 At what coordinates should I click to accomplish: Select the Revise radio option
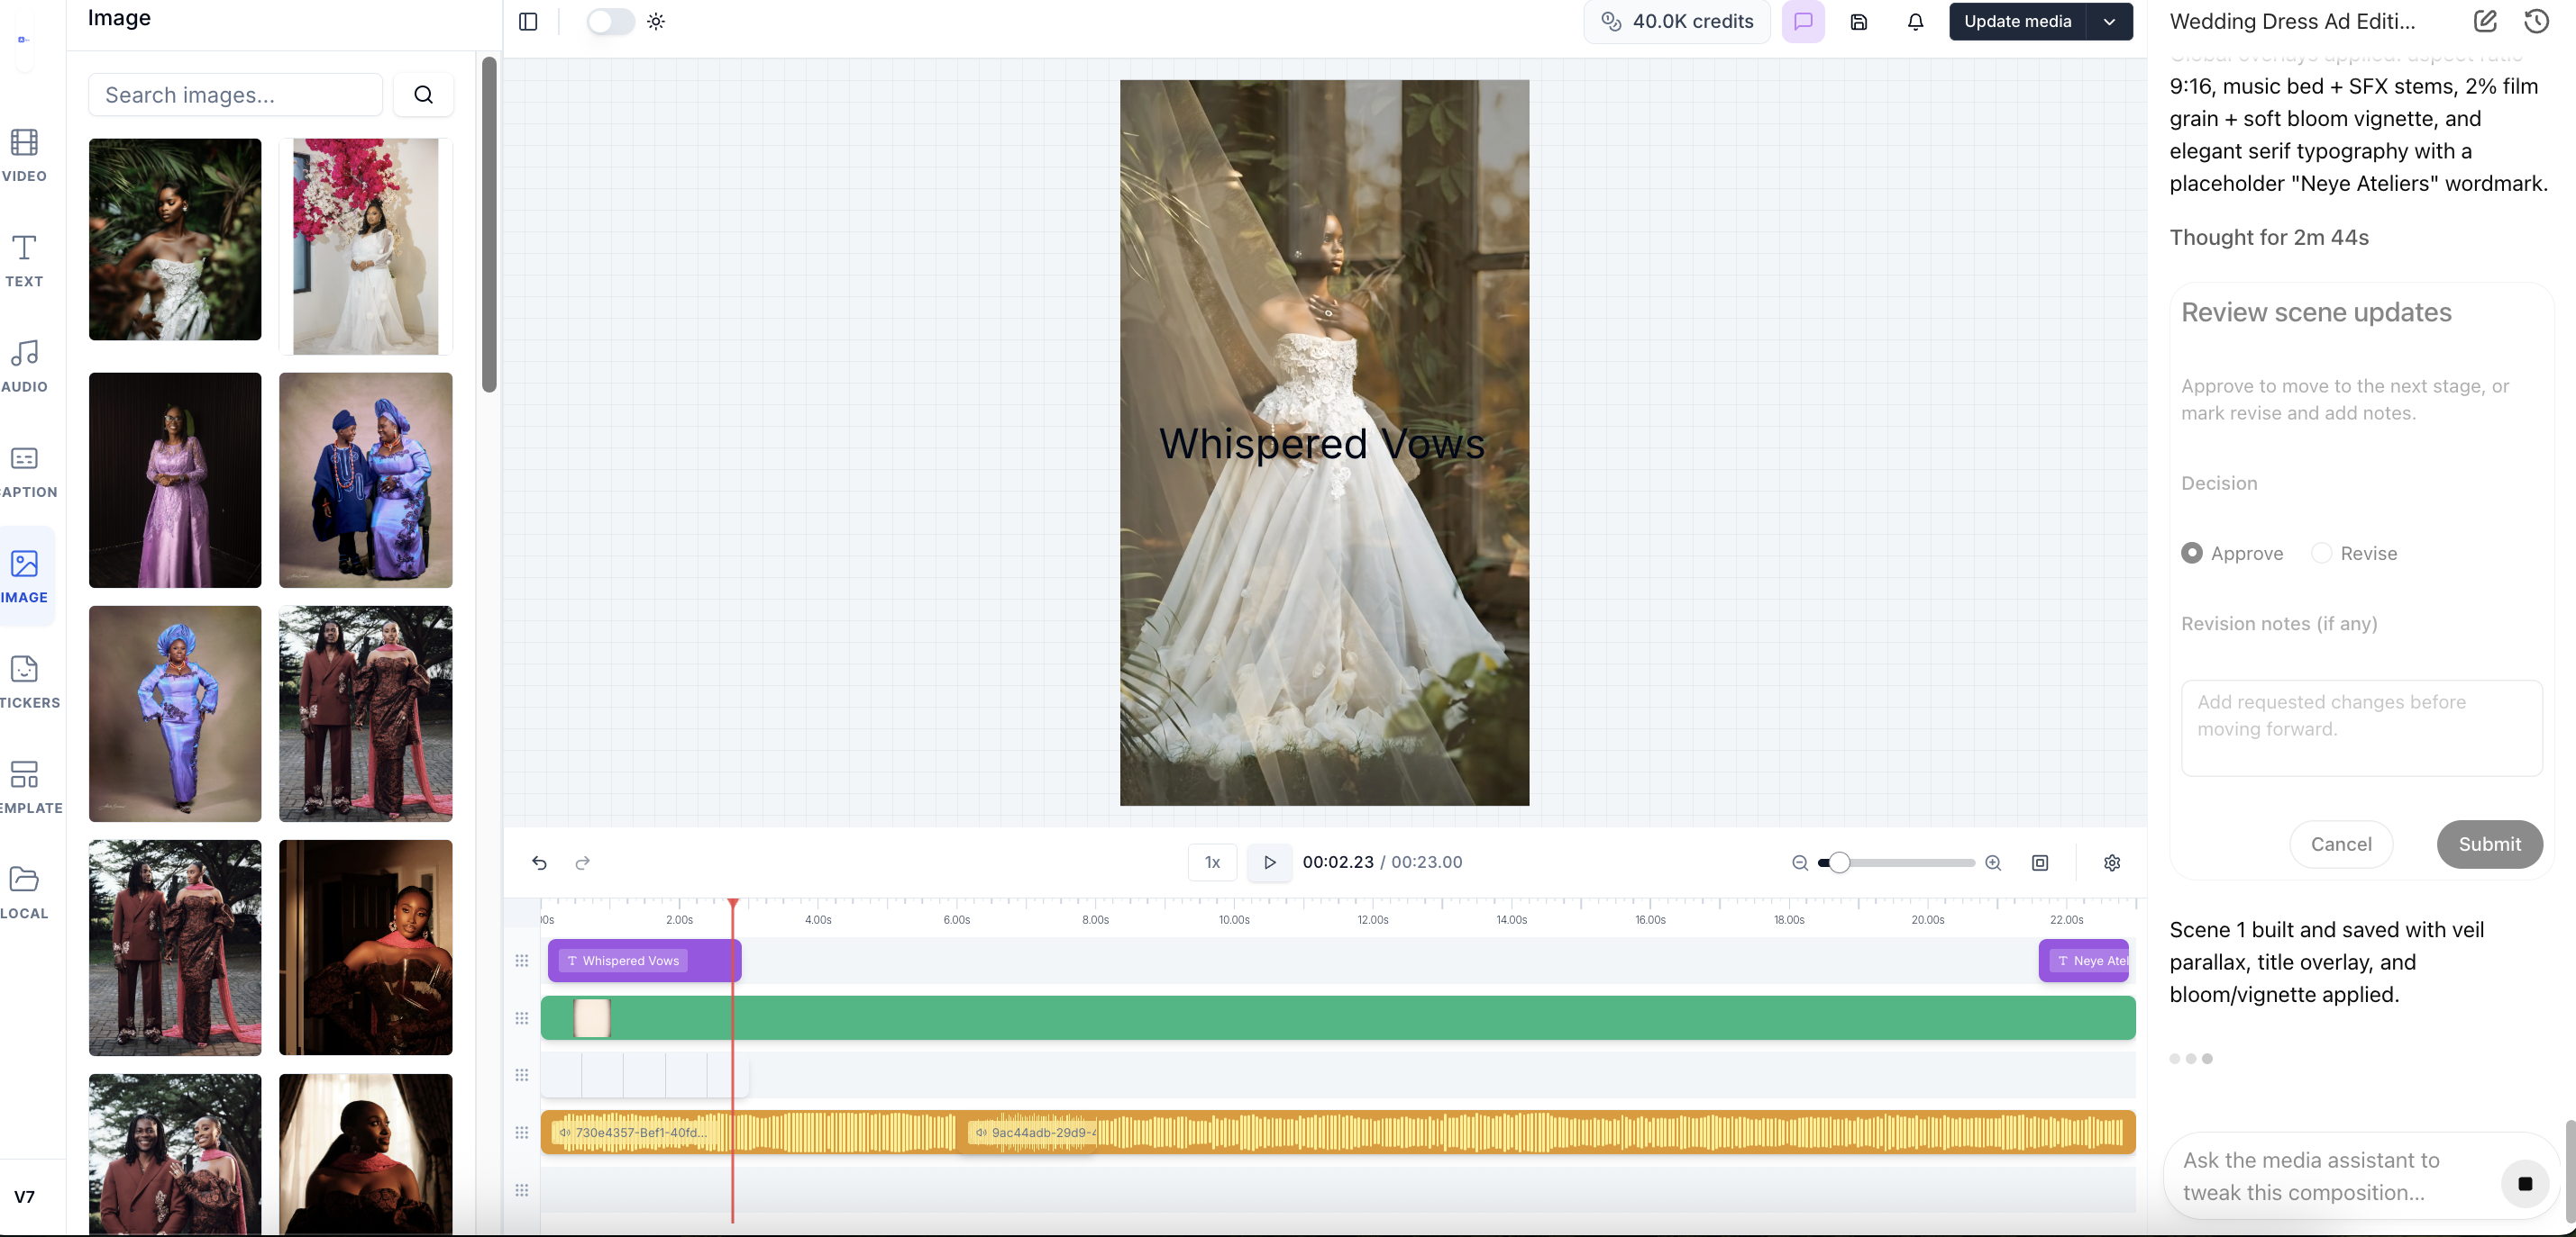point(2322,553)
